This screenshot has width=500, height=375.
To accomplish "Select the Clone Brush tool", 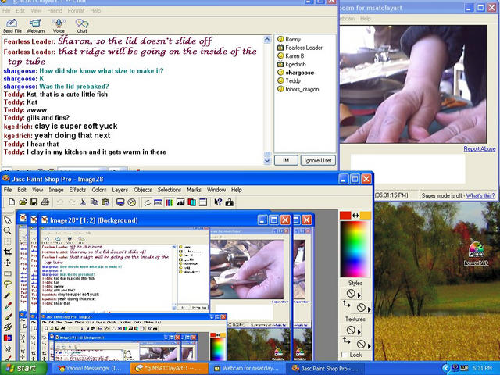I will click(x=7, y=327).
